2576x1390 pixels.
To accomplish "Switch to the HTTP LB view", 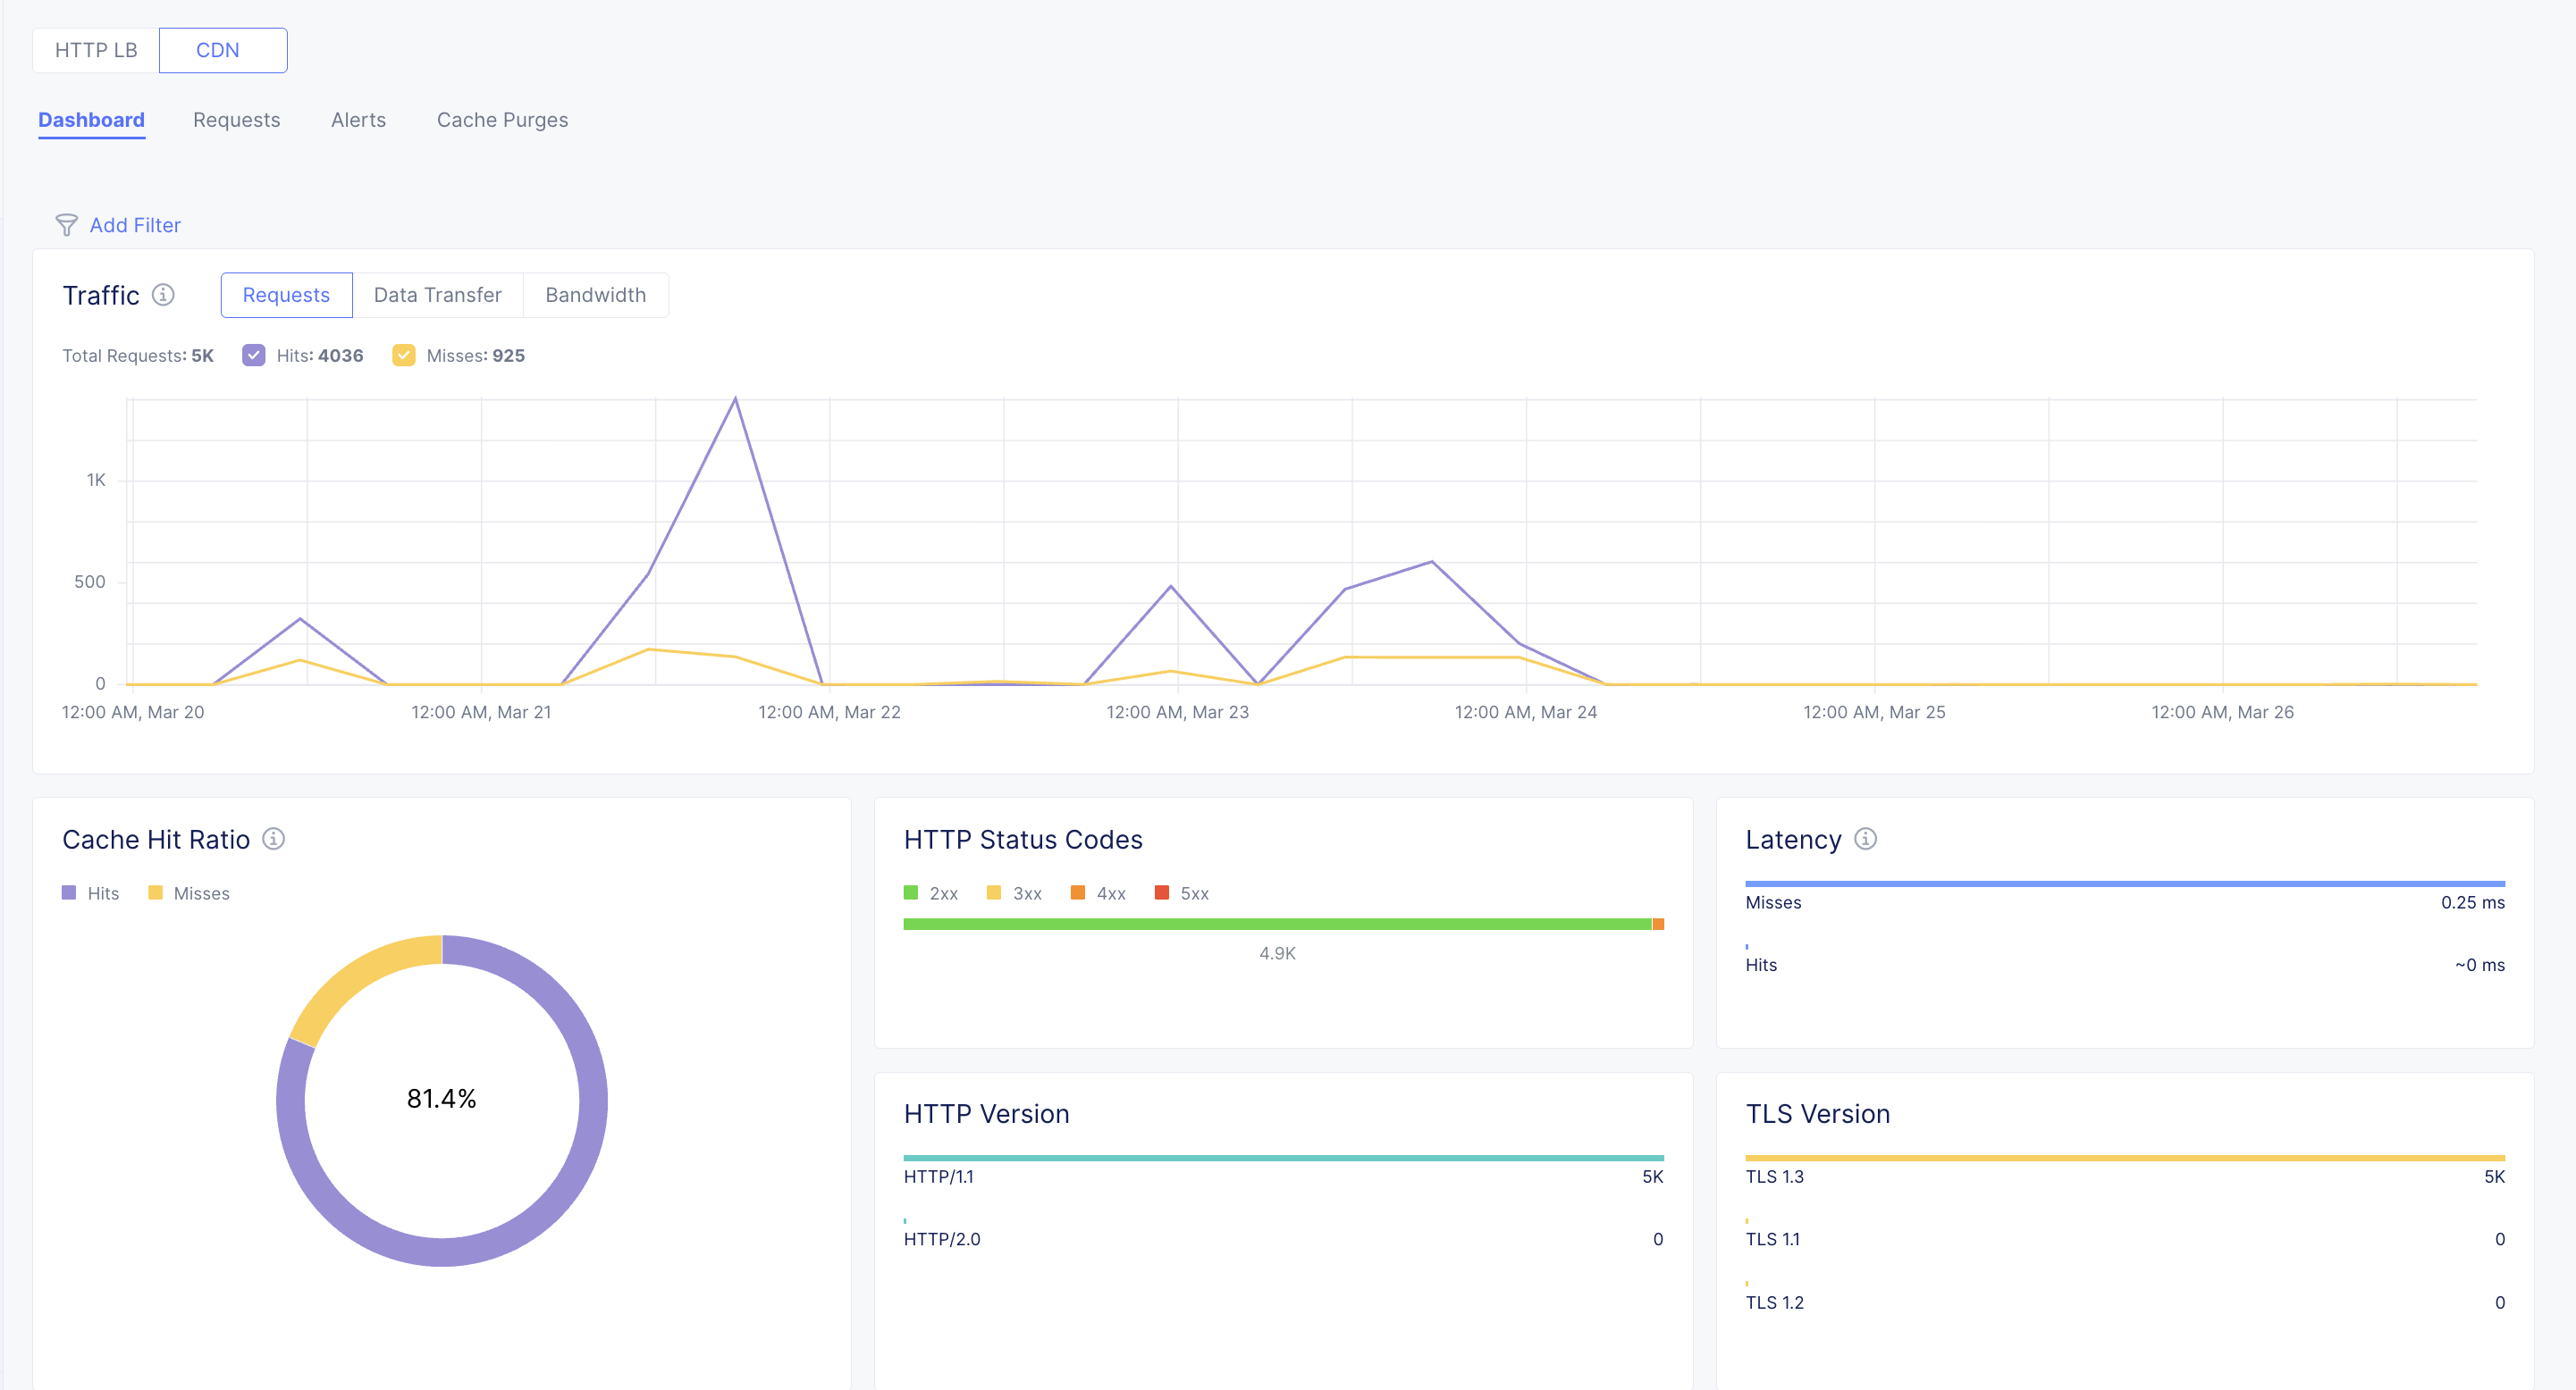I will coord(96,49).
